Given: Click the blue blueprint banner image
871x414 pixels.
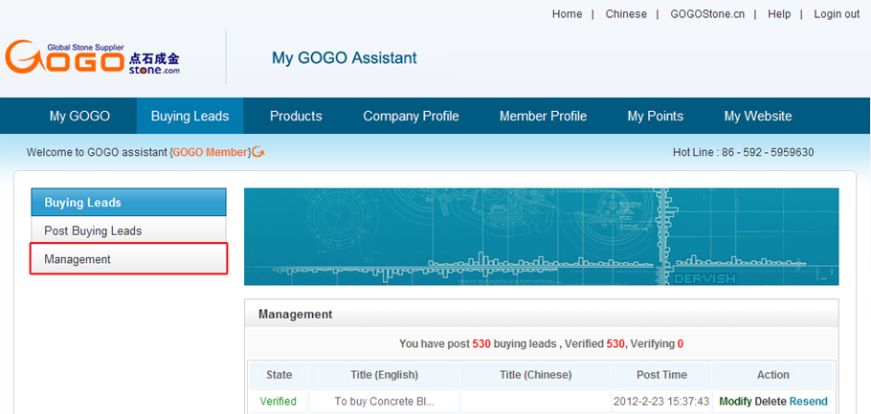Looking at the screenshot, I should [541, 236].
